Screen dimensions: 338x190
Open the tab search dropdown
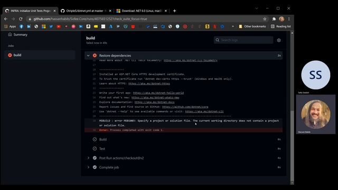[x=257, y=8]
